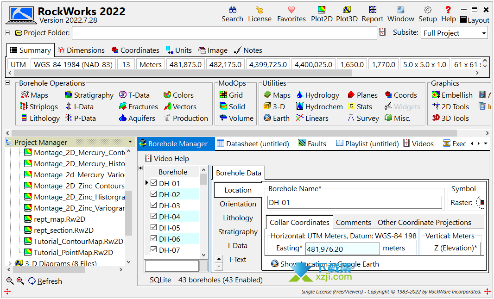Open Video Help
This screenshot has height=299, width=494.
(167, 159)
